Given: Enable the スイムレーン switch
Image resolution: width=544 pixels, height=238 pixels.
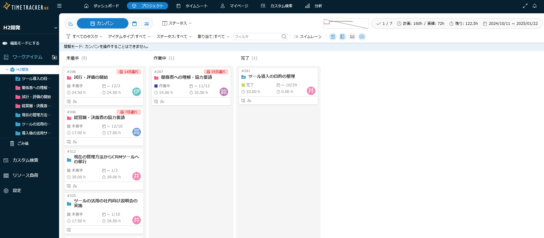Looking at the screenshot, I should pyautogui.click(x=296, y=37).
